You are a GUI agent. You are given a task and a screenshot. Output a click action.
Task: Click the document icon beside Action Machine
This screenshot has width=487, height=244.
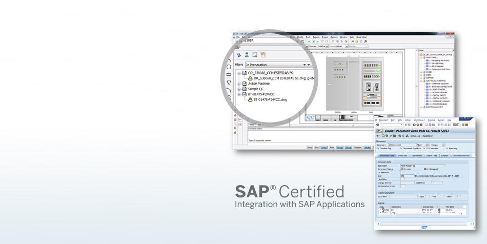[x=245, y=84]
